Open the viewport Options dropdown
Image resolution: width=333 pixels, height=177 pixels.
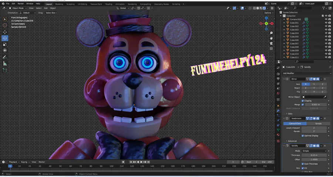tap(269, 13)
